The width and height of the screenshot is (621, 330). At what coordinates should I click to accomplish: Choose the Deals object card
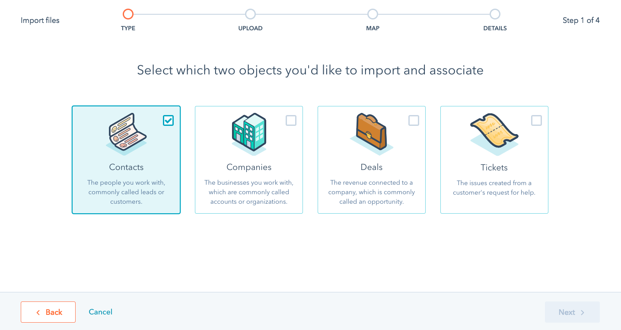coord(371,186)
